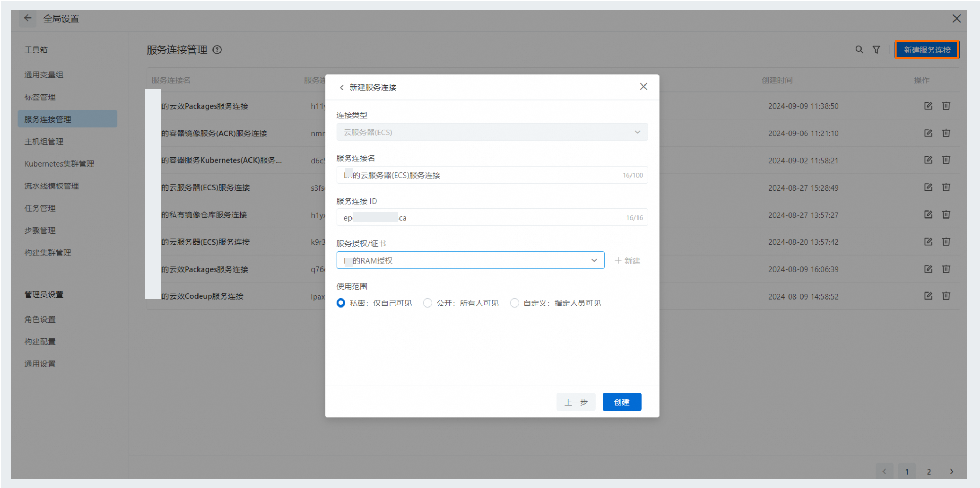Open 任务管理 in the sidebar
The width and height of the screenshot is (980, 488).
[40, 208]
